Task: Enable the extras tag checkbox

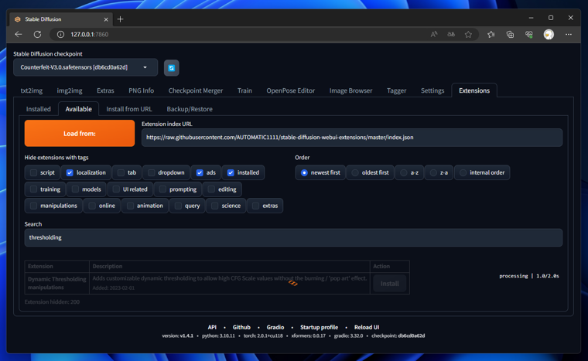Action: 255,206
